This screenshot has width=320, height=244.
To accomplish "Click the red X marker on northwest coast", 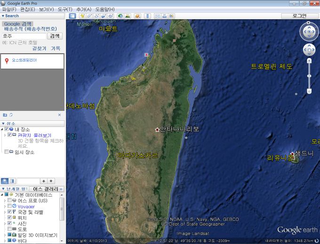I will point(146,55).
